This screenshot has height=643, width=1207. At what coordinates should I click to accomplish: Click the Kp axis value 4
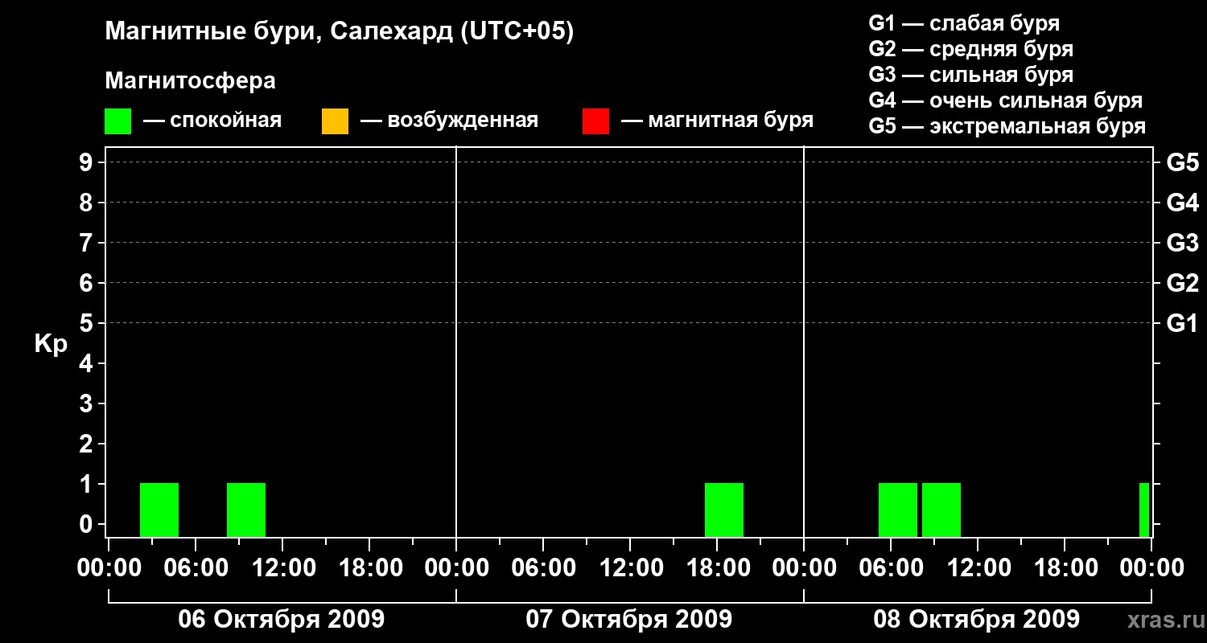click(88, 363)
